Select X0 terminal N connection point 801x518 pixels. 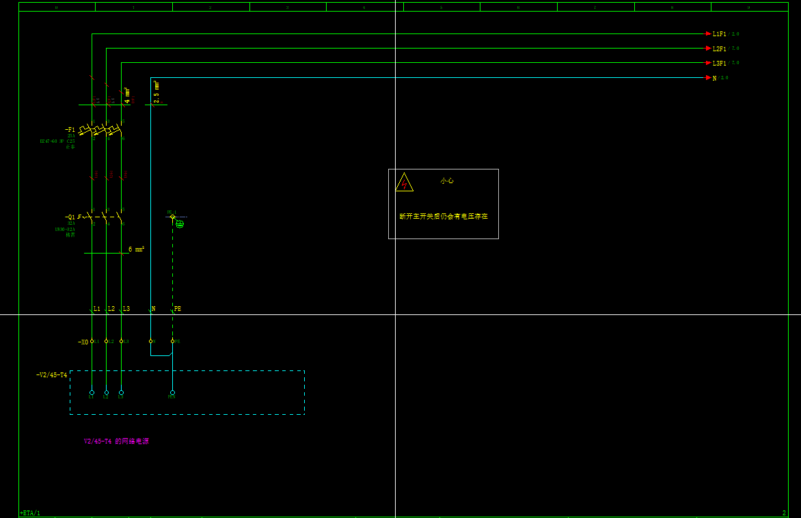click(x=150, y=341)
